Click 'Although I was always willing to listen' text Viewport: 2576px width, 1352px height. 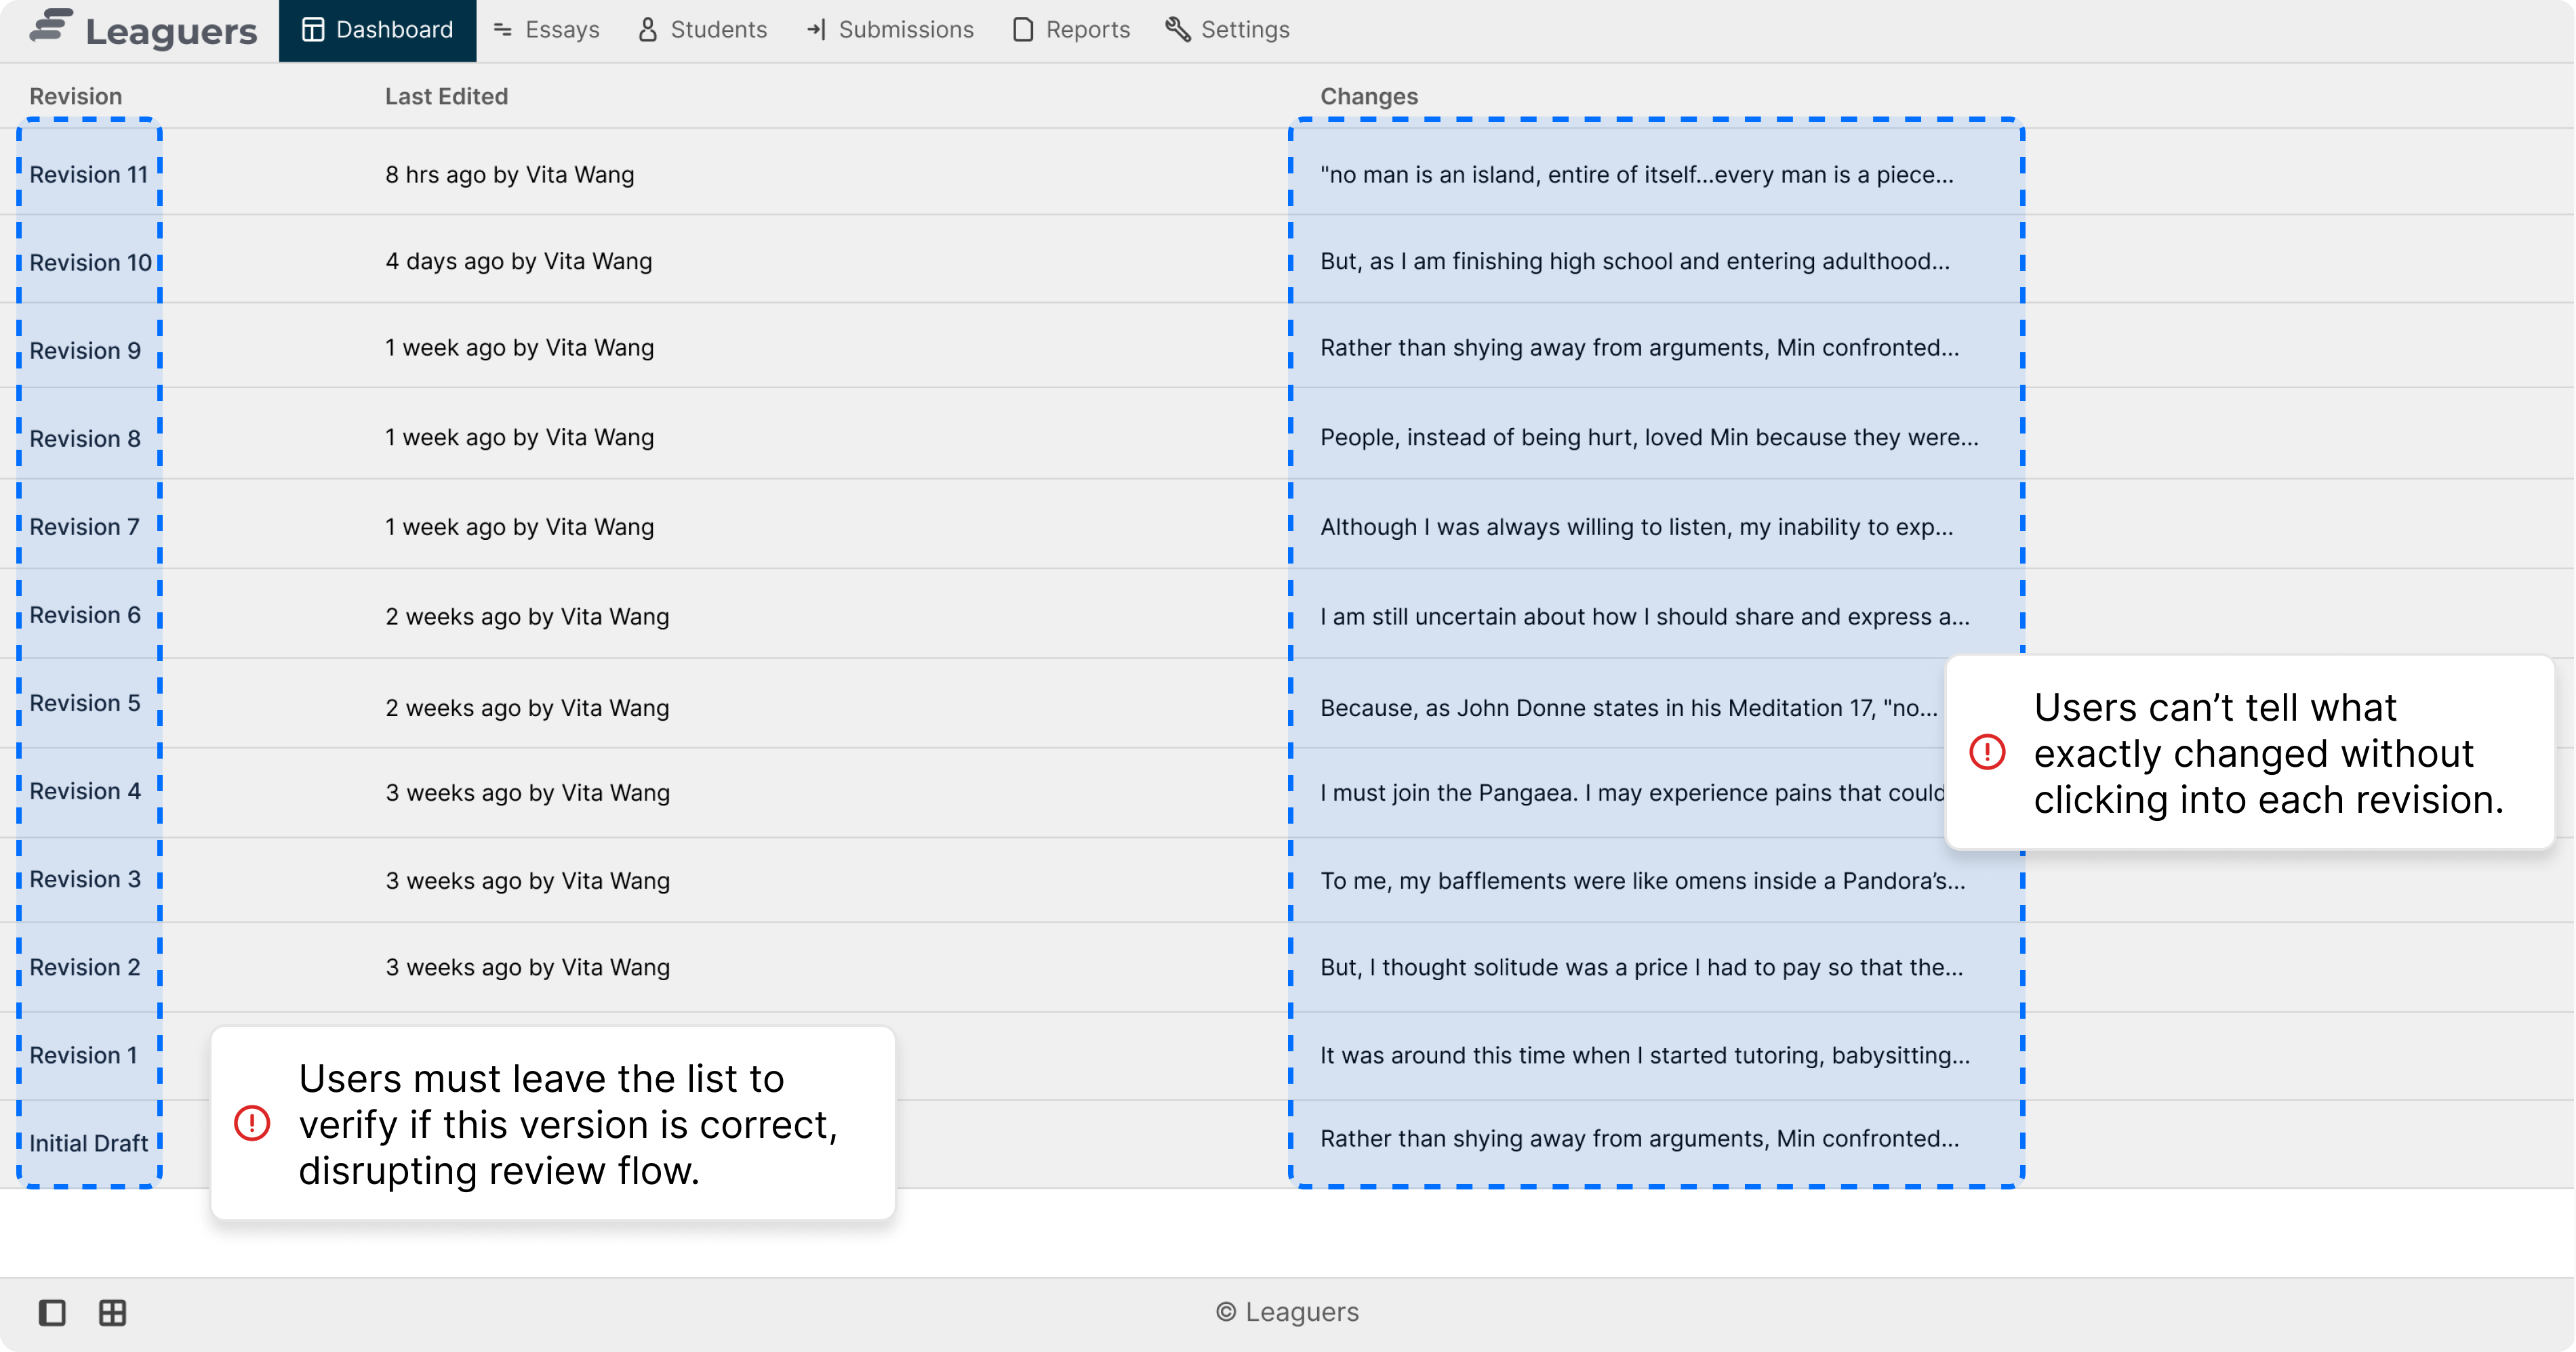tap(1637, 526)
